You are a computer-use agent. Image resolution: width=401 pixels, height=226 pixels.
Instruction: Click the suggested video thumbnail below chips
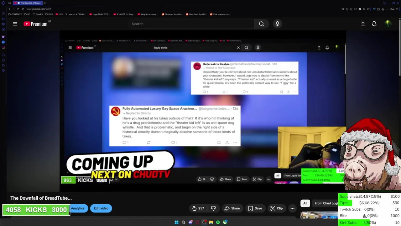(x=319, y=215)
